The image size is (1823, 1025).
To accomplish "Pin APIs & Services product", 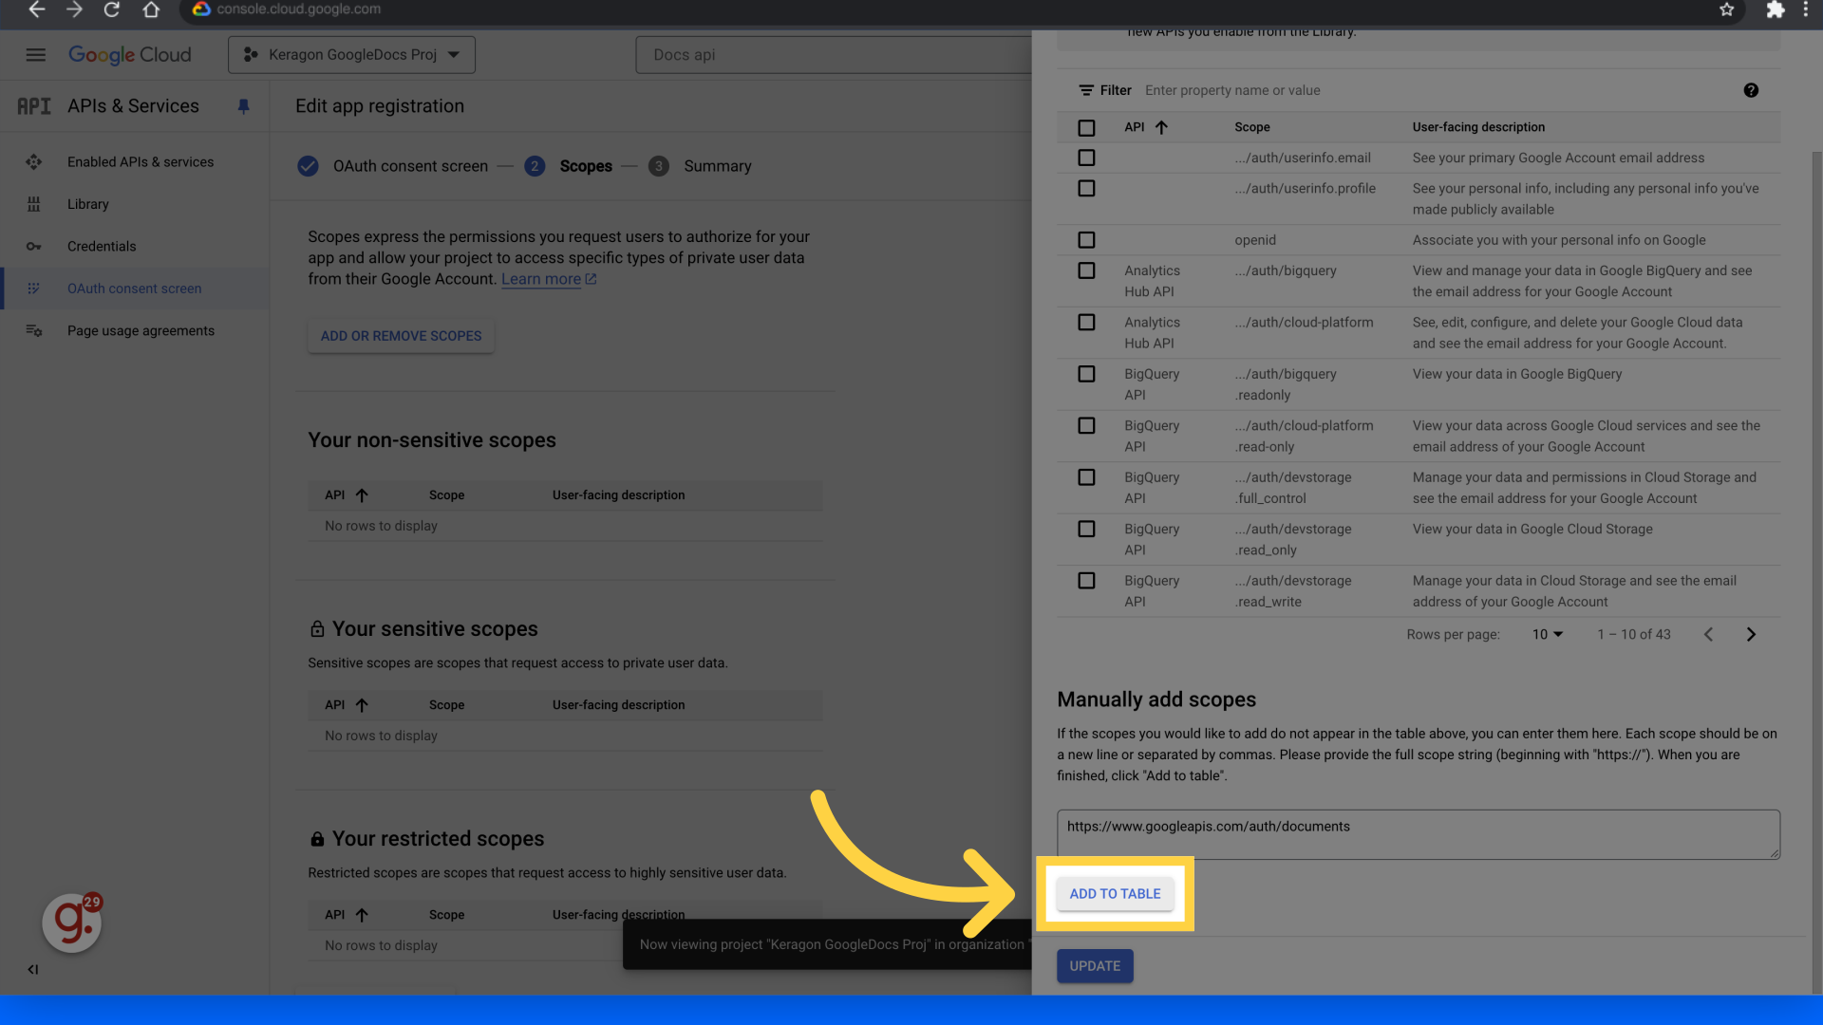I will (x=243, y=106).
